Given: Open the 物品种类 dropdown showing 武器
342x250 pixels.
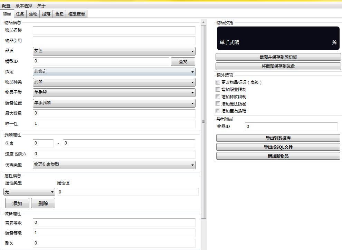Looking at the screenshot, I should pos(114,82).
